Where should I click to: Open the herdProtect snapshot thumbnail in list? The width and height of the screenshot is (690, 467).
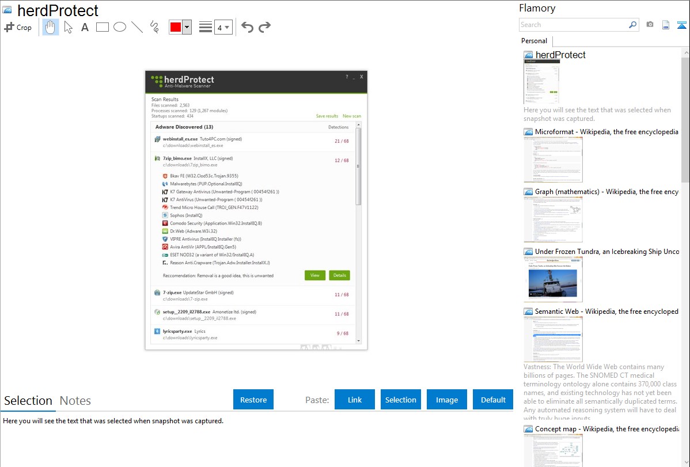pos(542,82)
